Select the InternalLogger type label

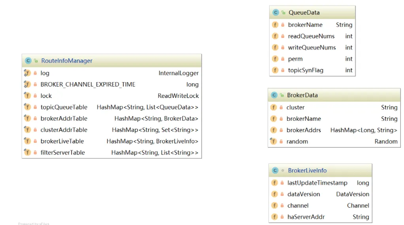click(179, 73)
